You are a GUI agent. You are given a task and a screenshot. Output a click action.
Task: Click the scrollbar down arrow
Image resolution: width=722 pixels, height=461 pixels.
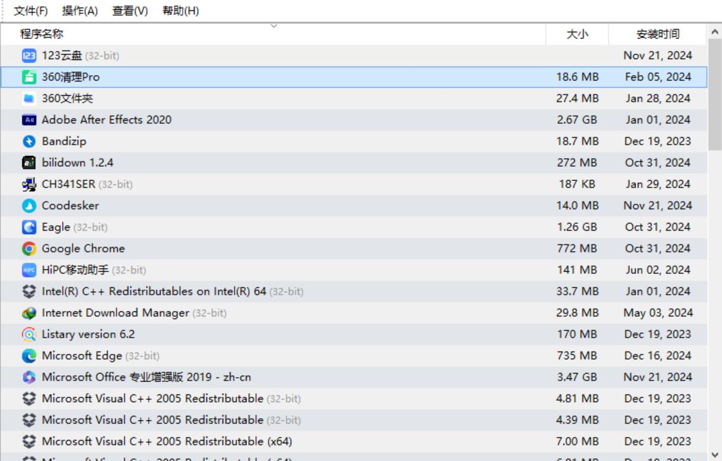pos(715,454)
